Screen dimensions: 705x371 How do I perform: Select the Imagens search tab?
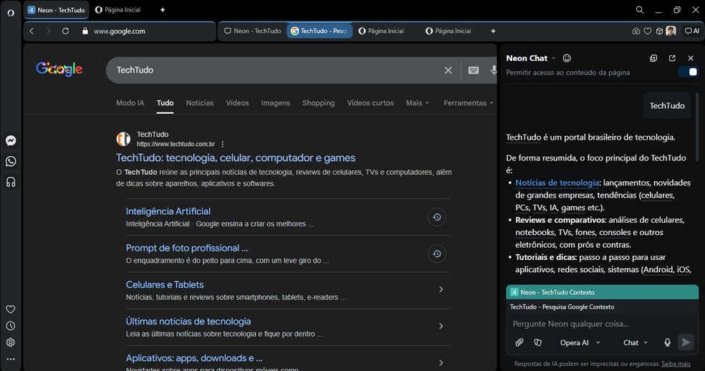coord(275,103)
